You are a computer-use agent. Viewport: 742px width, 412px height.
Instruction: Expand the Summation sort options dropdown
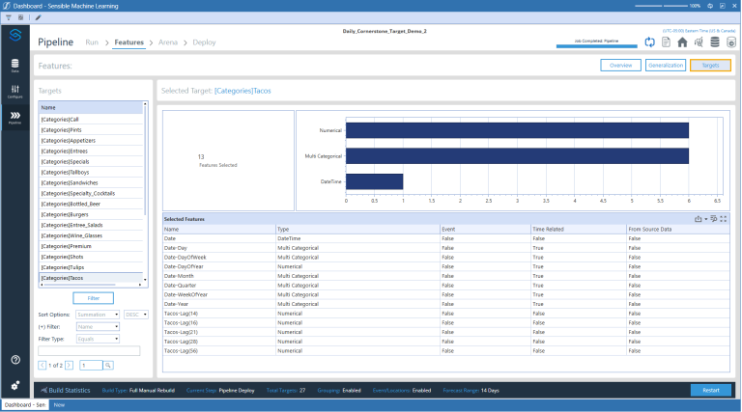coord(98,315)
